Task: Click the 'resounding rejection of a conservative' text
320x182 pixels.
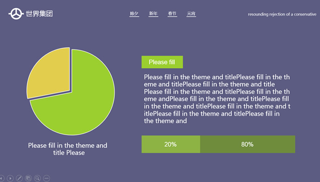Action: pyautogui.click(x=282, y=14)
